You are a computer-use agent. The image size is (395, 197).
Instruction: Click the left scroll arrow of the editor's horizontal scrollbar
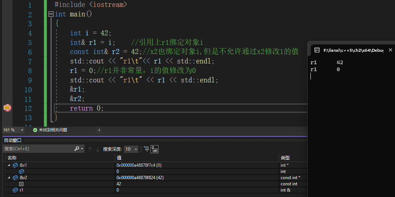[x=99, y=130]
